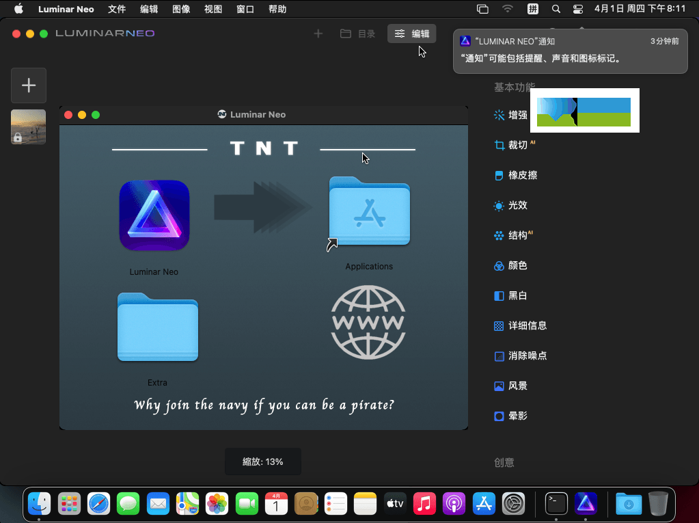Open the 黑白 black and white tool

tap(510, 295)
